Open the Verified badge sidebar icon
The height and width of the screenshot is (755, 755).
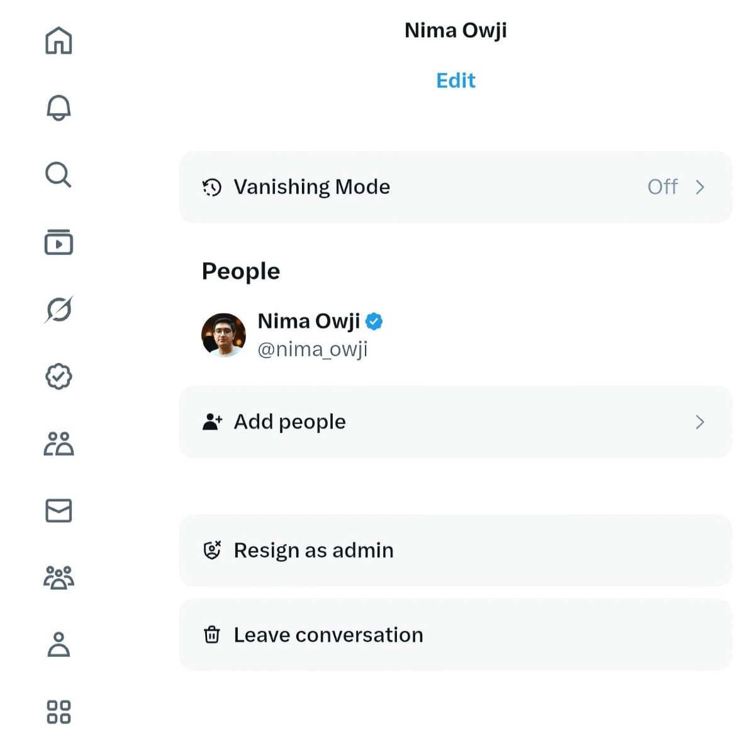[59, 377]
